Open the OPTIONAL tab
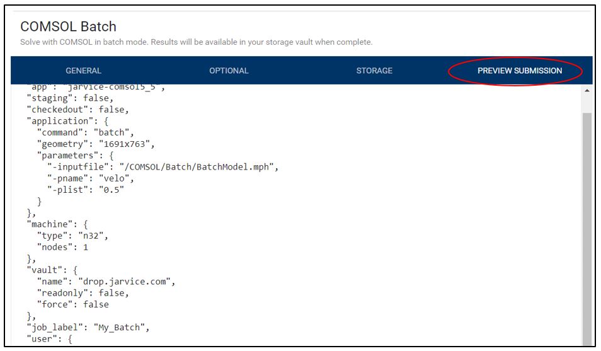This screenshot has width=601, height=351. (229, 71)
